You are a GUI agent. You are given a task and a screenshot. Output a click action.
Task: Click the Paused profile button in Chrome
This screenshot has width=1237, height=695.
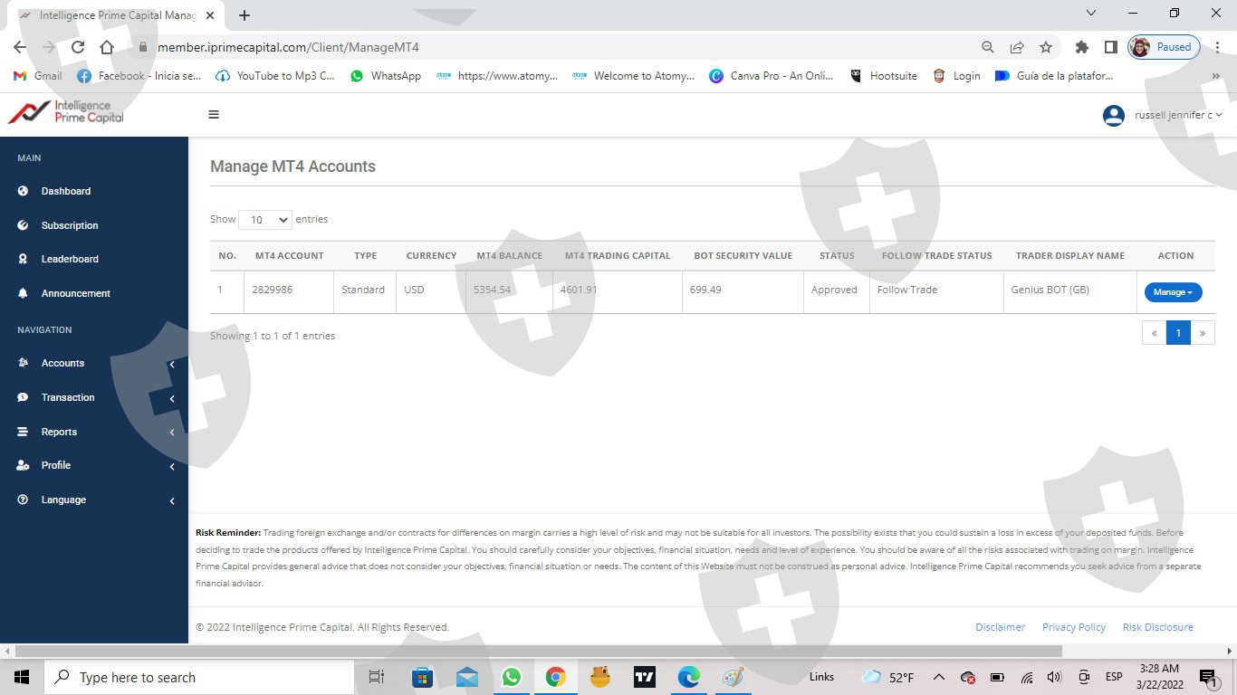pyautogui.click(x=1165, y=47)
